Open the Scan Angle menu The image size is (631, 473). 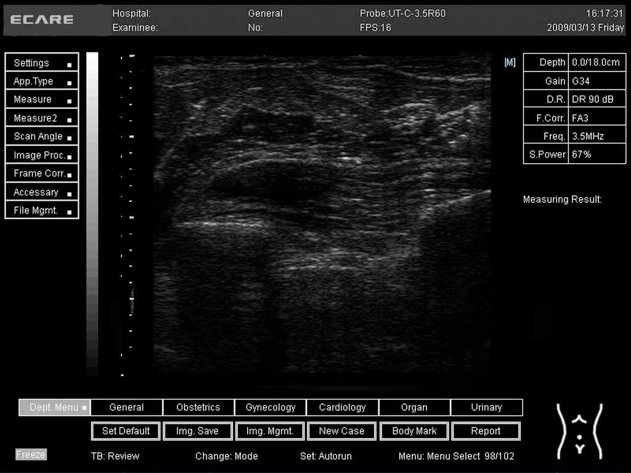tap(42, 137)
